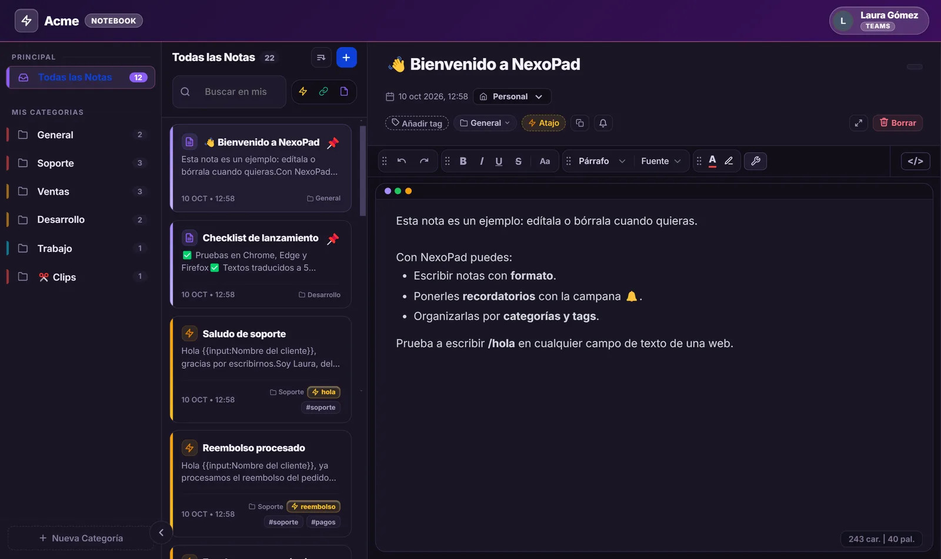The image size is (941, 559).
Task: Toggle strikethrough formatting
Action: (x=518, y=161)
